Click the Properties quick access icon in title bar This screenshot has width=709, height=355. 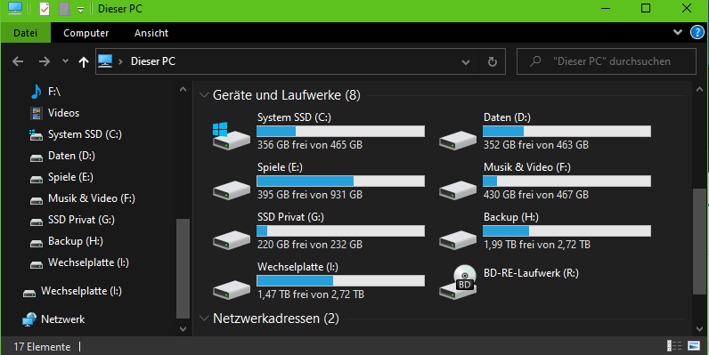[x=45, y=9]
